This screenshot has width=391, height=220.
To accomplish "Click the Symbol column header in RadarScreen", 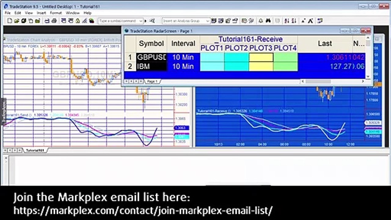I will (152, 43).
